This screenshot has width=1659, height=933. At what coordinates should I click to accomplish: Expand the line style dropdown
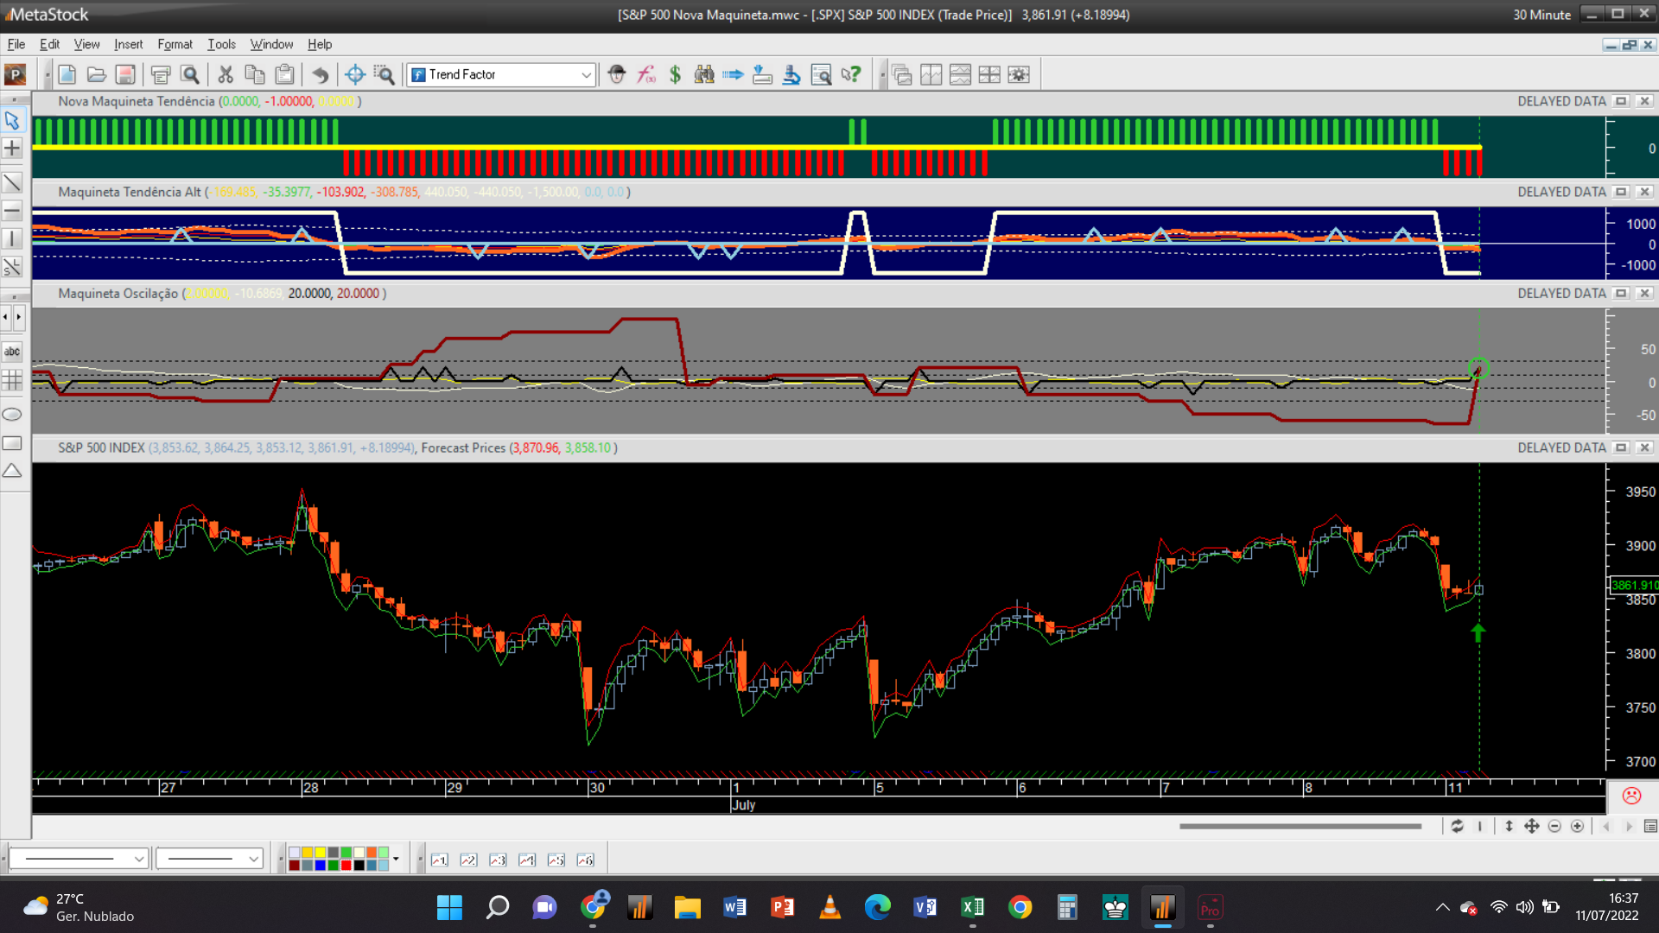[x=138, y=859]
